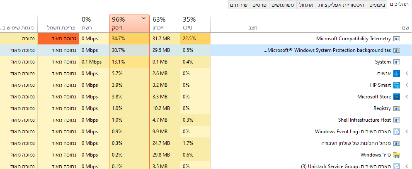Expand the HP Smart process group

[x=407, y=85]
